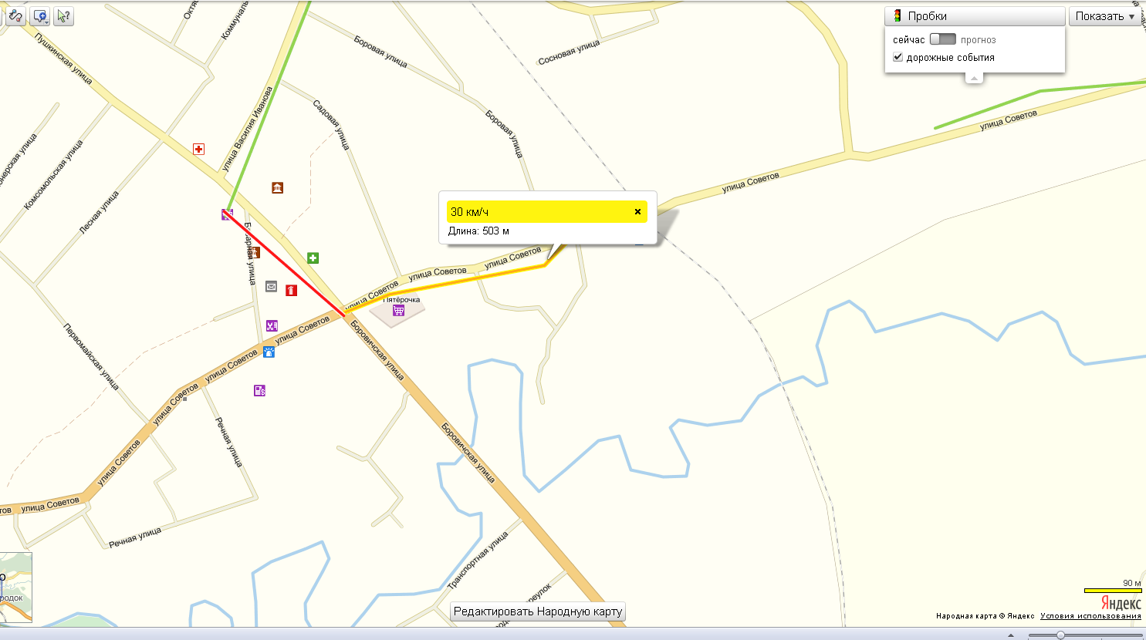Collapse the traffic panel with up arrow
The image size is (1146, 640).
click(x=975, y=78)
